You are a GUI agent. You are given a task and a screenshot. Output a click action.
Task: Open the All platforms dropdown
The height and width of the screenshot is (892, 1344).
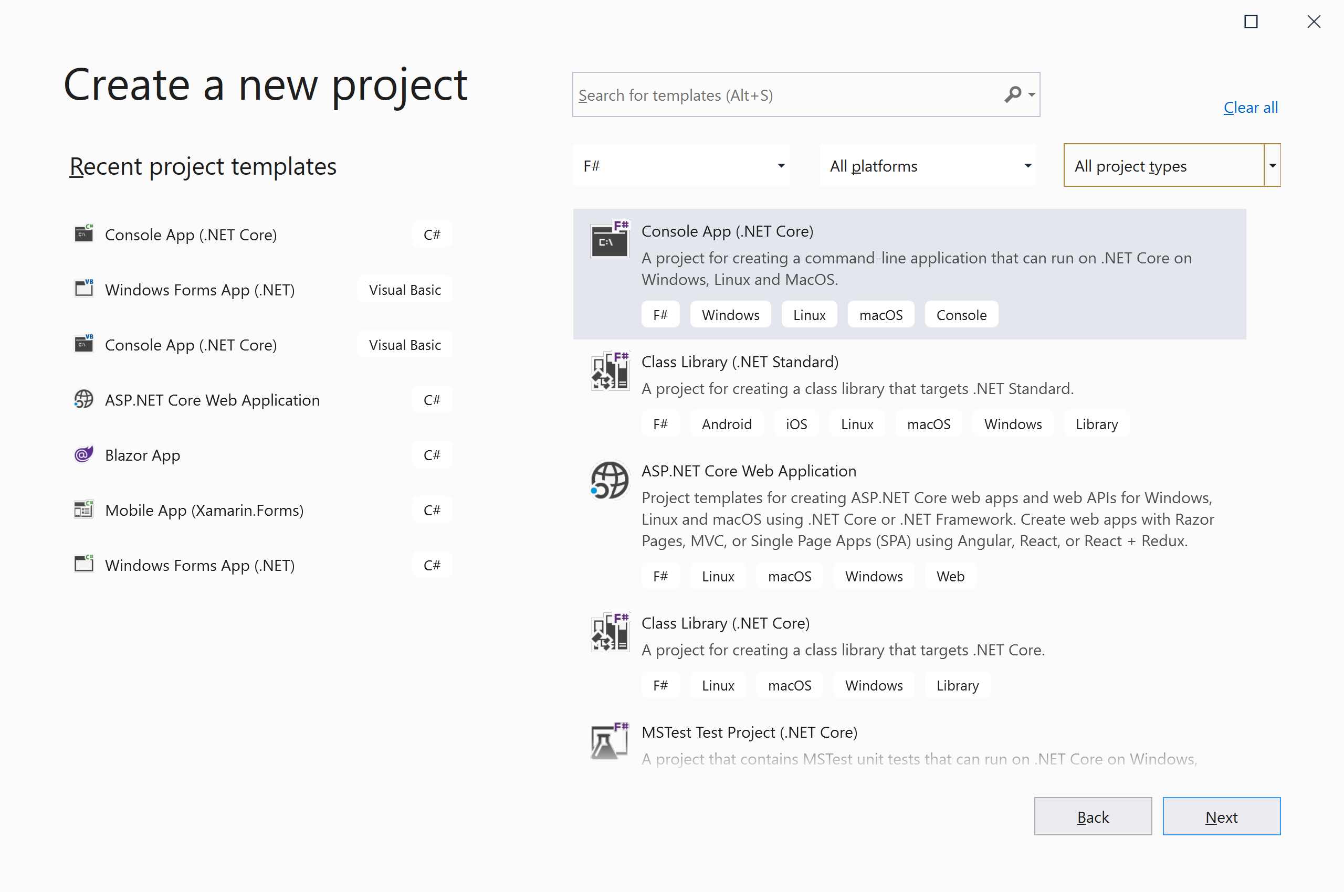927,165
